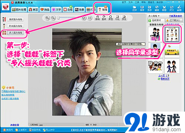Click the 下载更多素材 link
This screenshot has height=133, width=185.
(175, 16)
